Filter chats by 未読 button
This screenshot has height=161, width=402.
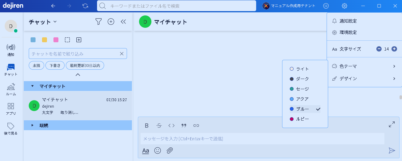36,65
